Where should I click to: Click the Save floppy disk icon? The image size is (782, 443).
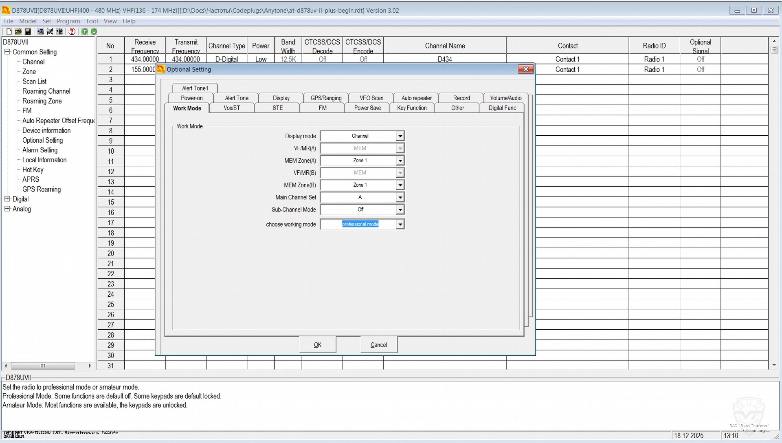28,31
